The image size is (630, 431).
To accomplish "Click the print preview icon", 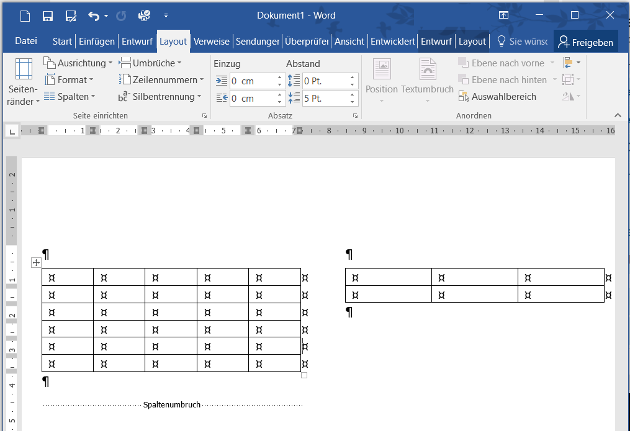I will point(144,16).
